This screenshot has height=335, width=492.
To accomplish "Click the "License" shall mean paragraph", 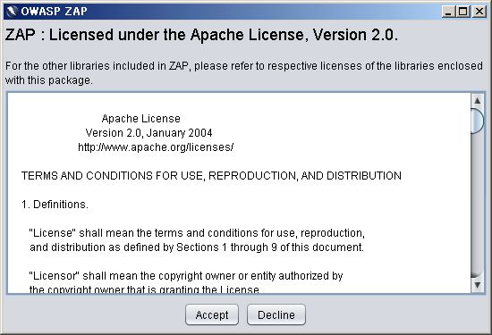I will (197, 240).
